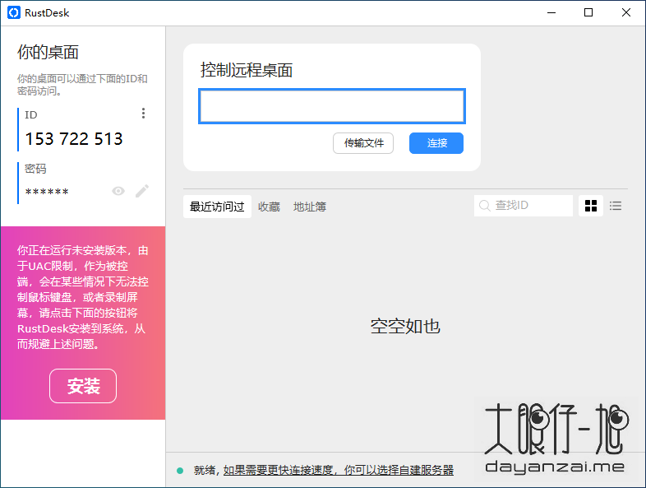Maximize the RustDesk window
646x488 pixels.
pos(588,13)
